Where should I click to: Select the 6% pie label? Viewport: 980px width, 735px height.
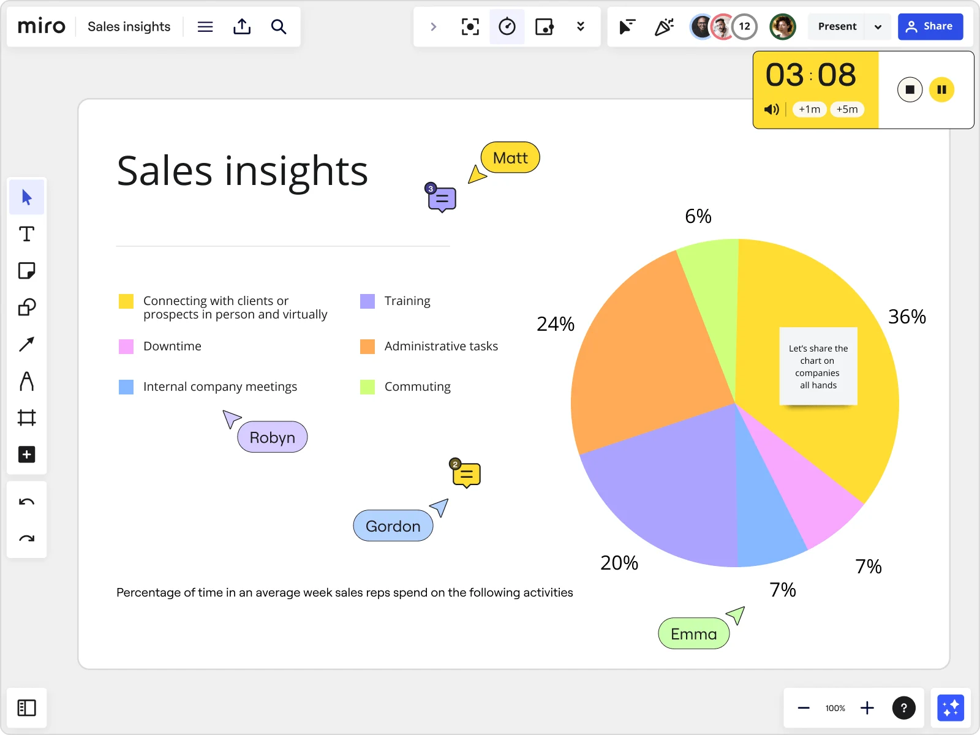tap(698, 216)
